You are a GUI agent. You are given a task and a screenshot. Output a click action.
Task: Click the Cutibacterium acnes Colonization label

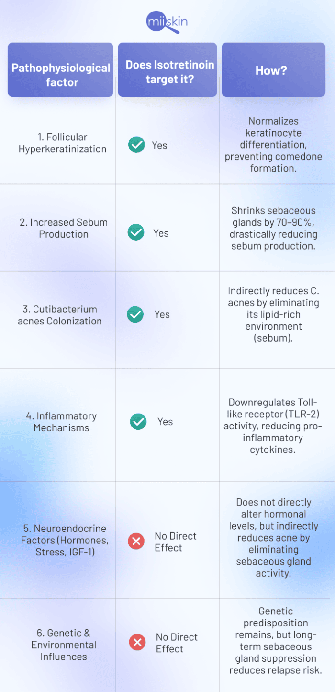pos(60,315)
